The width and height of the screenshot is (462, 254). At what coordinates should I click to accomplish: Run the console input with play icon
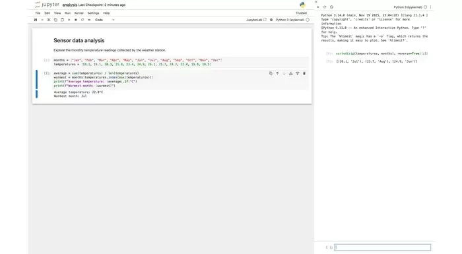pos(318,7)
